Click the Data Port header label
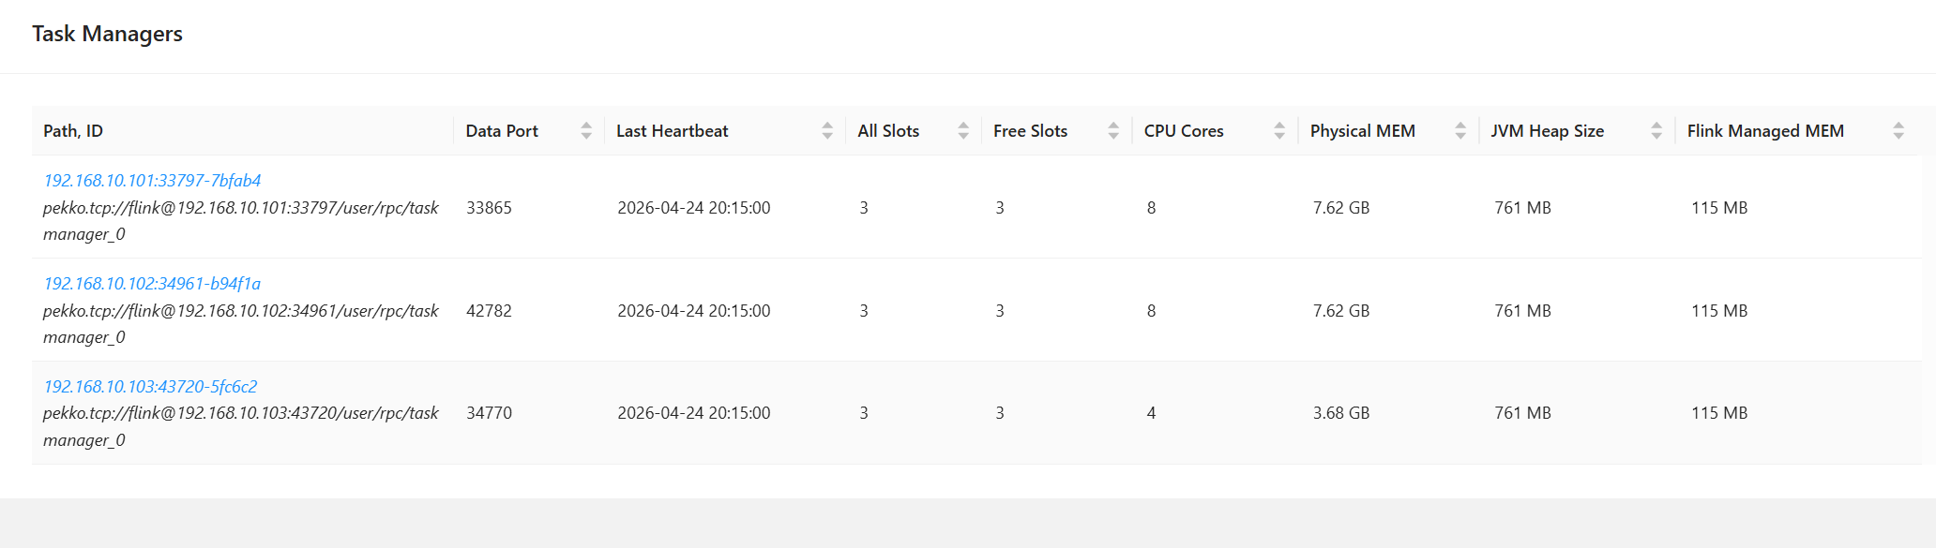This screenshot has height=548, width=1936. tap(502, 131)
